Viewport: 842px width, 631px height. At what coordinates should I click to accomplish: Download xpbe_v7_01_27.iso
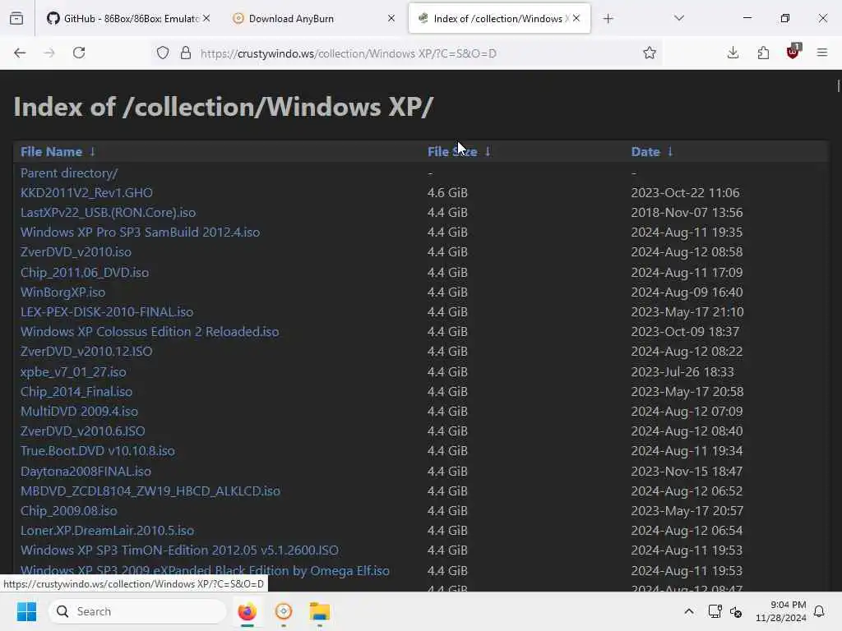pos(73,371)
